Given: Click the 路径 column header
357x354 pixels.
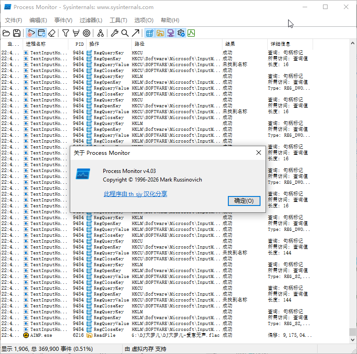Looking at the screenshot, I should (x=177, y=44).
